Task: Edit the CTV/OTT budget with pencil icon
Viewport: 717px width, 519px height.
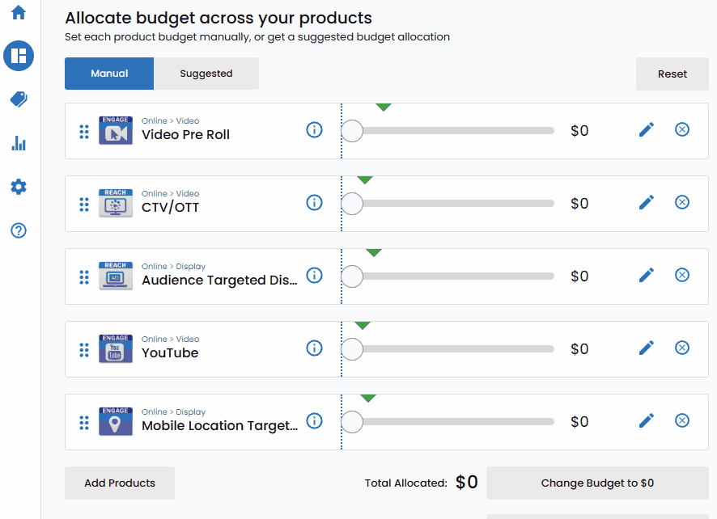Action: pyautogui.click(x=646, y=203)
